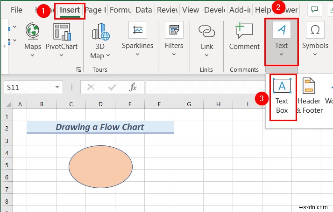333x212 pixels.
Task: Cancel formula entry with X button
Action: [x=91, y=87]
